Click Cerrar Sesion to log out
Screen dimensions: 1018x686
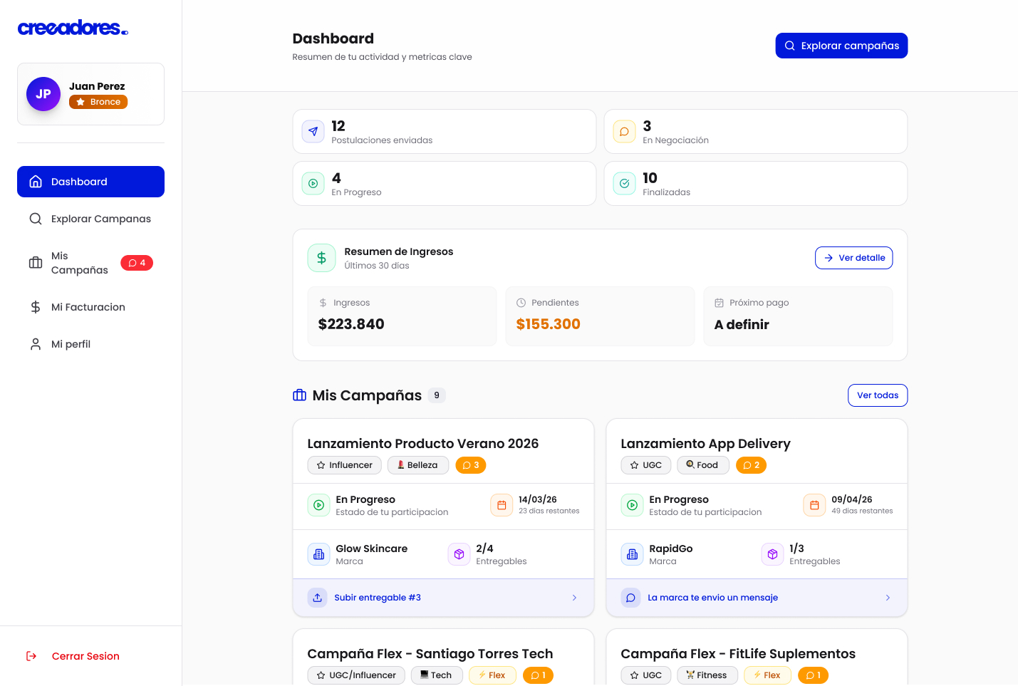pyautogui.click(x=85, y=656)
